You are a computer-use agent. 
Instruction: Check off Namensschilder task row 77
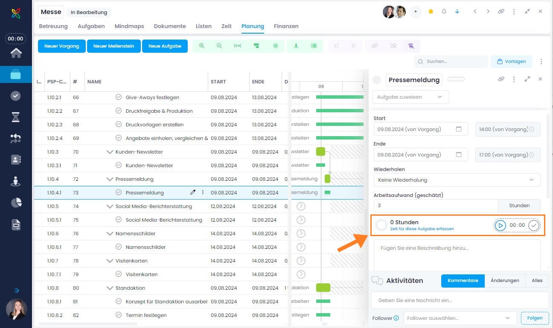tap(119, 247)
